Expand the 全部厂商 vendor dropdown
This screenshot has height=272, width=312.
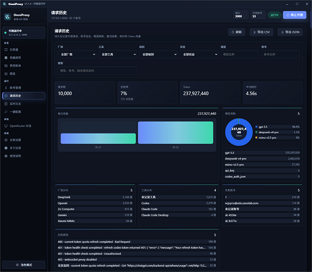click(x=77, y=54)
